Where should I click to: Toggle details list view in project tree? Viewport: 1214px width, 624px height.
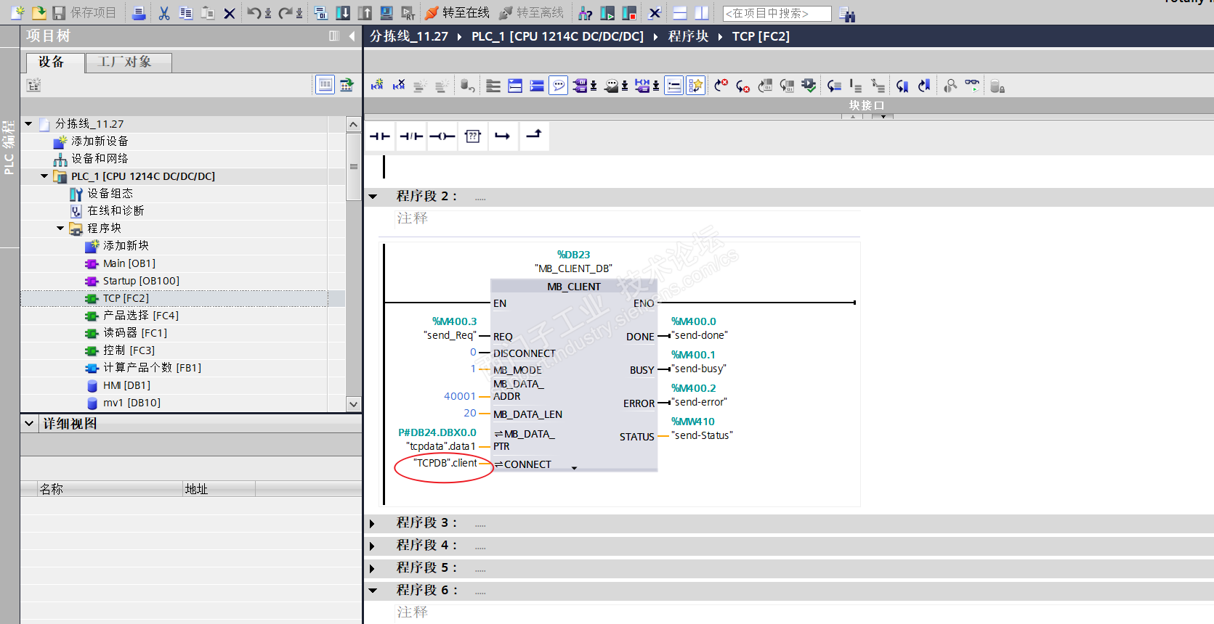click(325, 85)
